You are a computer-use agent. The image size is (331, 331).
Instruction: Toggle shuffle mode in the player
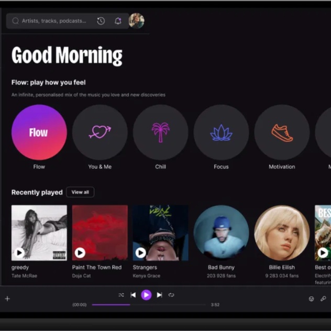pyautogui.click(x=121, y=295)
